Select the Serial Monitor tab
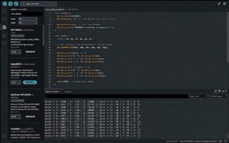This screenshot has width=229, height=143. click(52, 92)
